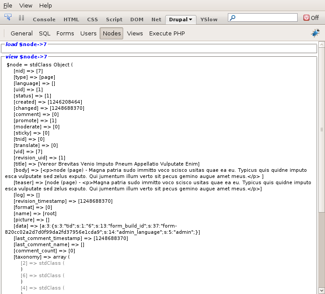325x294 pixels.
Task: Turn Firebug off with the power button
Action: tap(306, 18)
